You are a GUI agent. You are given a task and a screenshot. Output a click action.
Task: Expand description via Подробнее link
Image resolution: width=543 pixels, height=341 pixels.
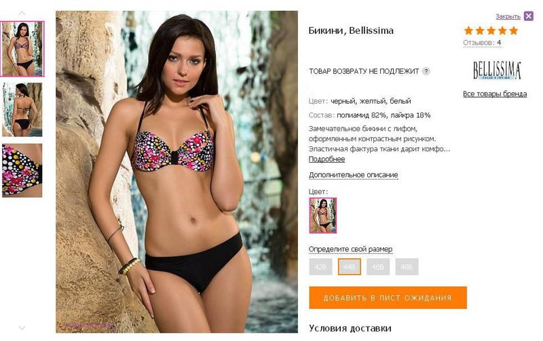click(x=326, y=159)
